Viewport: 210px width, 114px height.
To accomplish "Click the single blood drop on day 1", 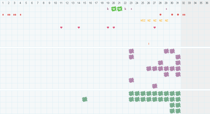I will click(3, 15).
